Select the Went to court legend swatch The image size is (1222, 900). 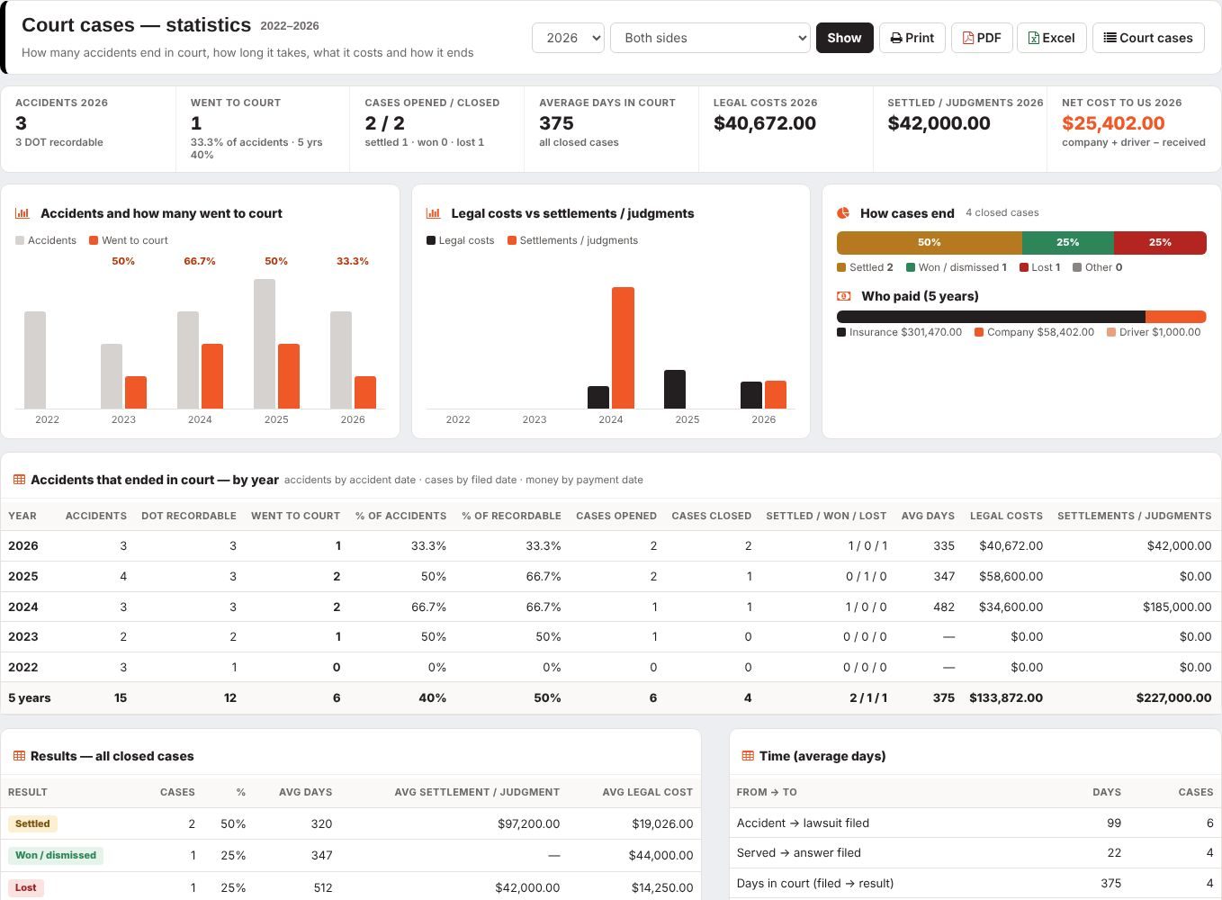(x=94, y=240)
